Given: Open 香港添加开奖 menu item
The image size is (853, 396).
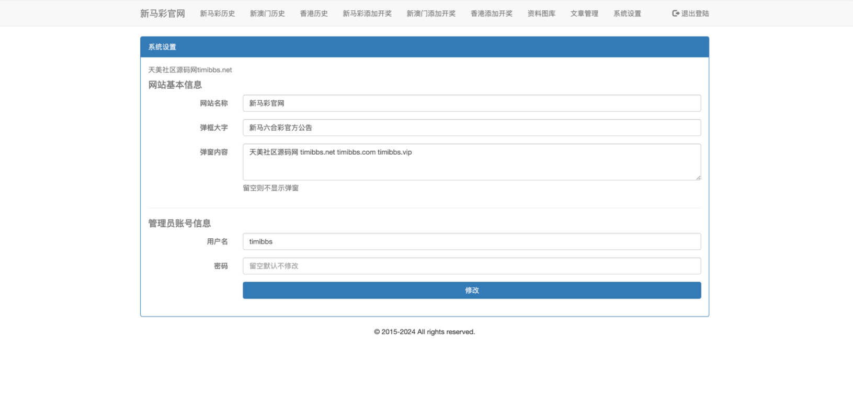Looking at the screenshot, I should tap(492, 14).
